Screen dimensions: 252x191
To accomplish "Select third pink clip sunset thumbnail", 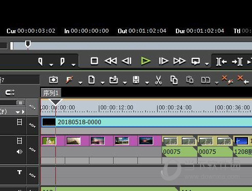I will click(98, 141).
